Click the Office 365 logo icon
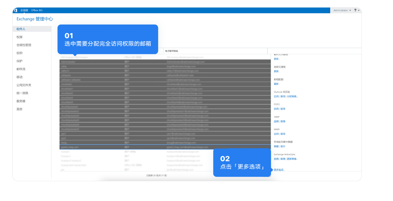The width and height of the screenshot is (393, 201). click(15, 10)
